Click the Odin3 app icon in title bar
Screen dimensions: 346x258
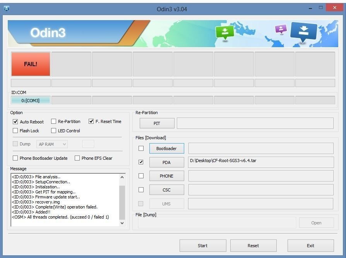pos(7,9)
